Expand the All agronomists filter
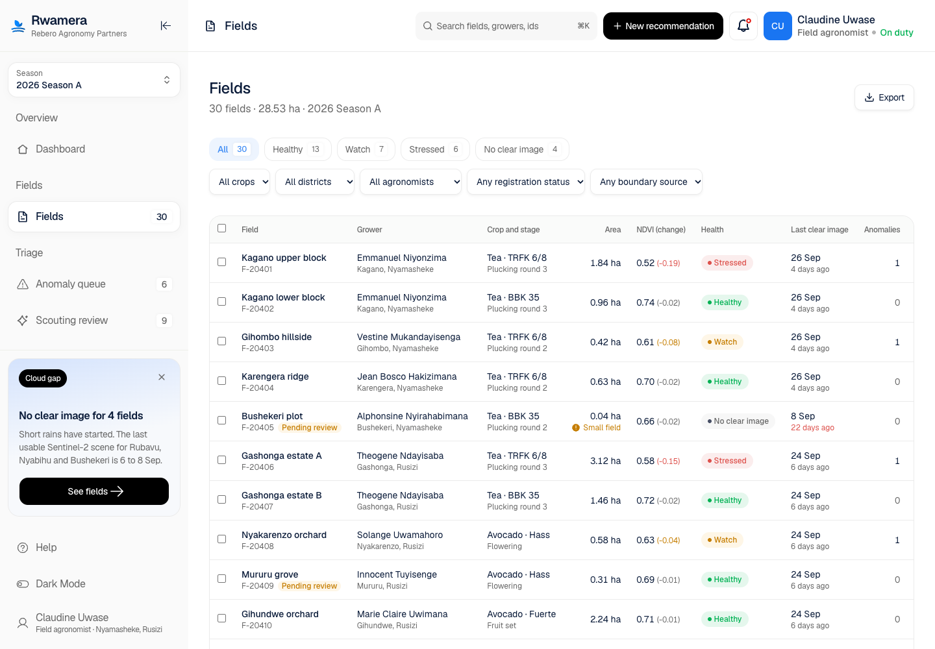 coord(411,182)
